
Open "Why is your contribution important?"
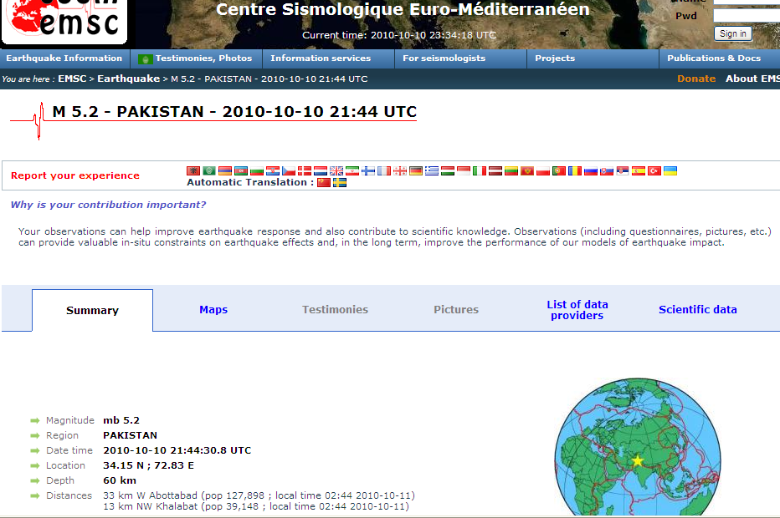pyautogui.click(x=109, y=205)
